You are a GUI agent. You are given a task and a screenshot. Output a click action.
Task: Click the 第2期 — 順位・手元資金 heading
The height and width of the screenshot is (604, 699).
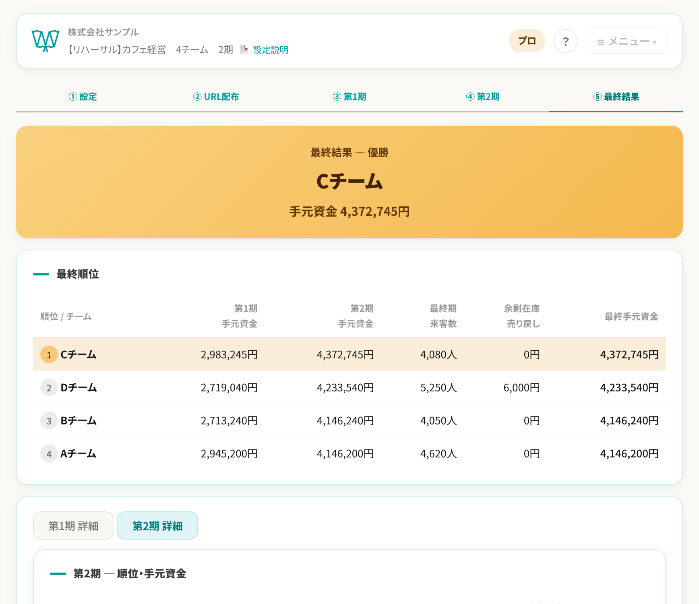click(130, 573)
